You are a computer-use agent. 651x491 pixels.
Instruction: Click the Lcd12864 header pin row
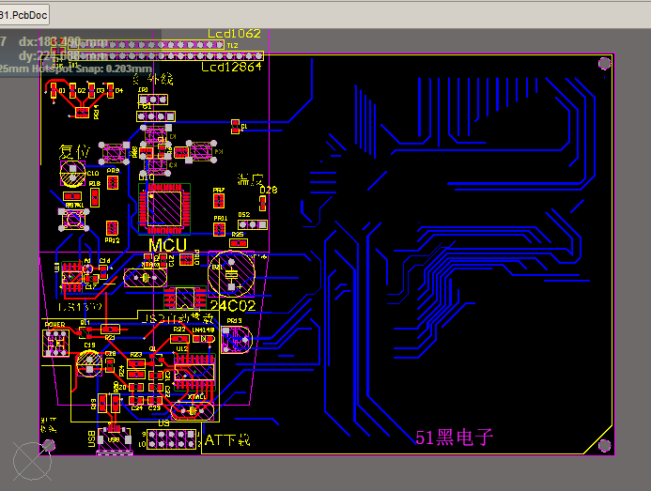(165, 55)
